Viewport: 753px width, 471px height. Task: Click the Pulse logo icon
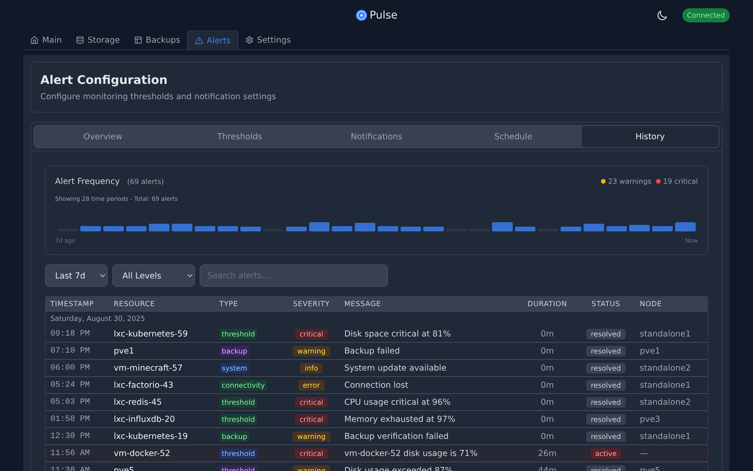361,15
